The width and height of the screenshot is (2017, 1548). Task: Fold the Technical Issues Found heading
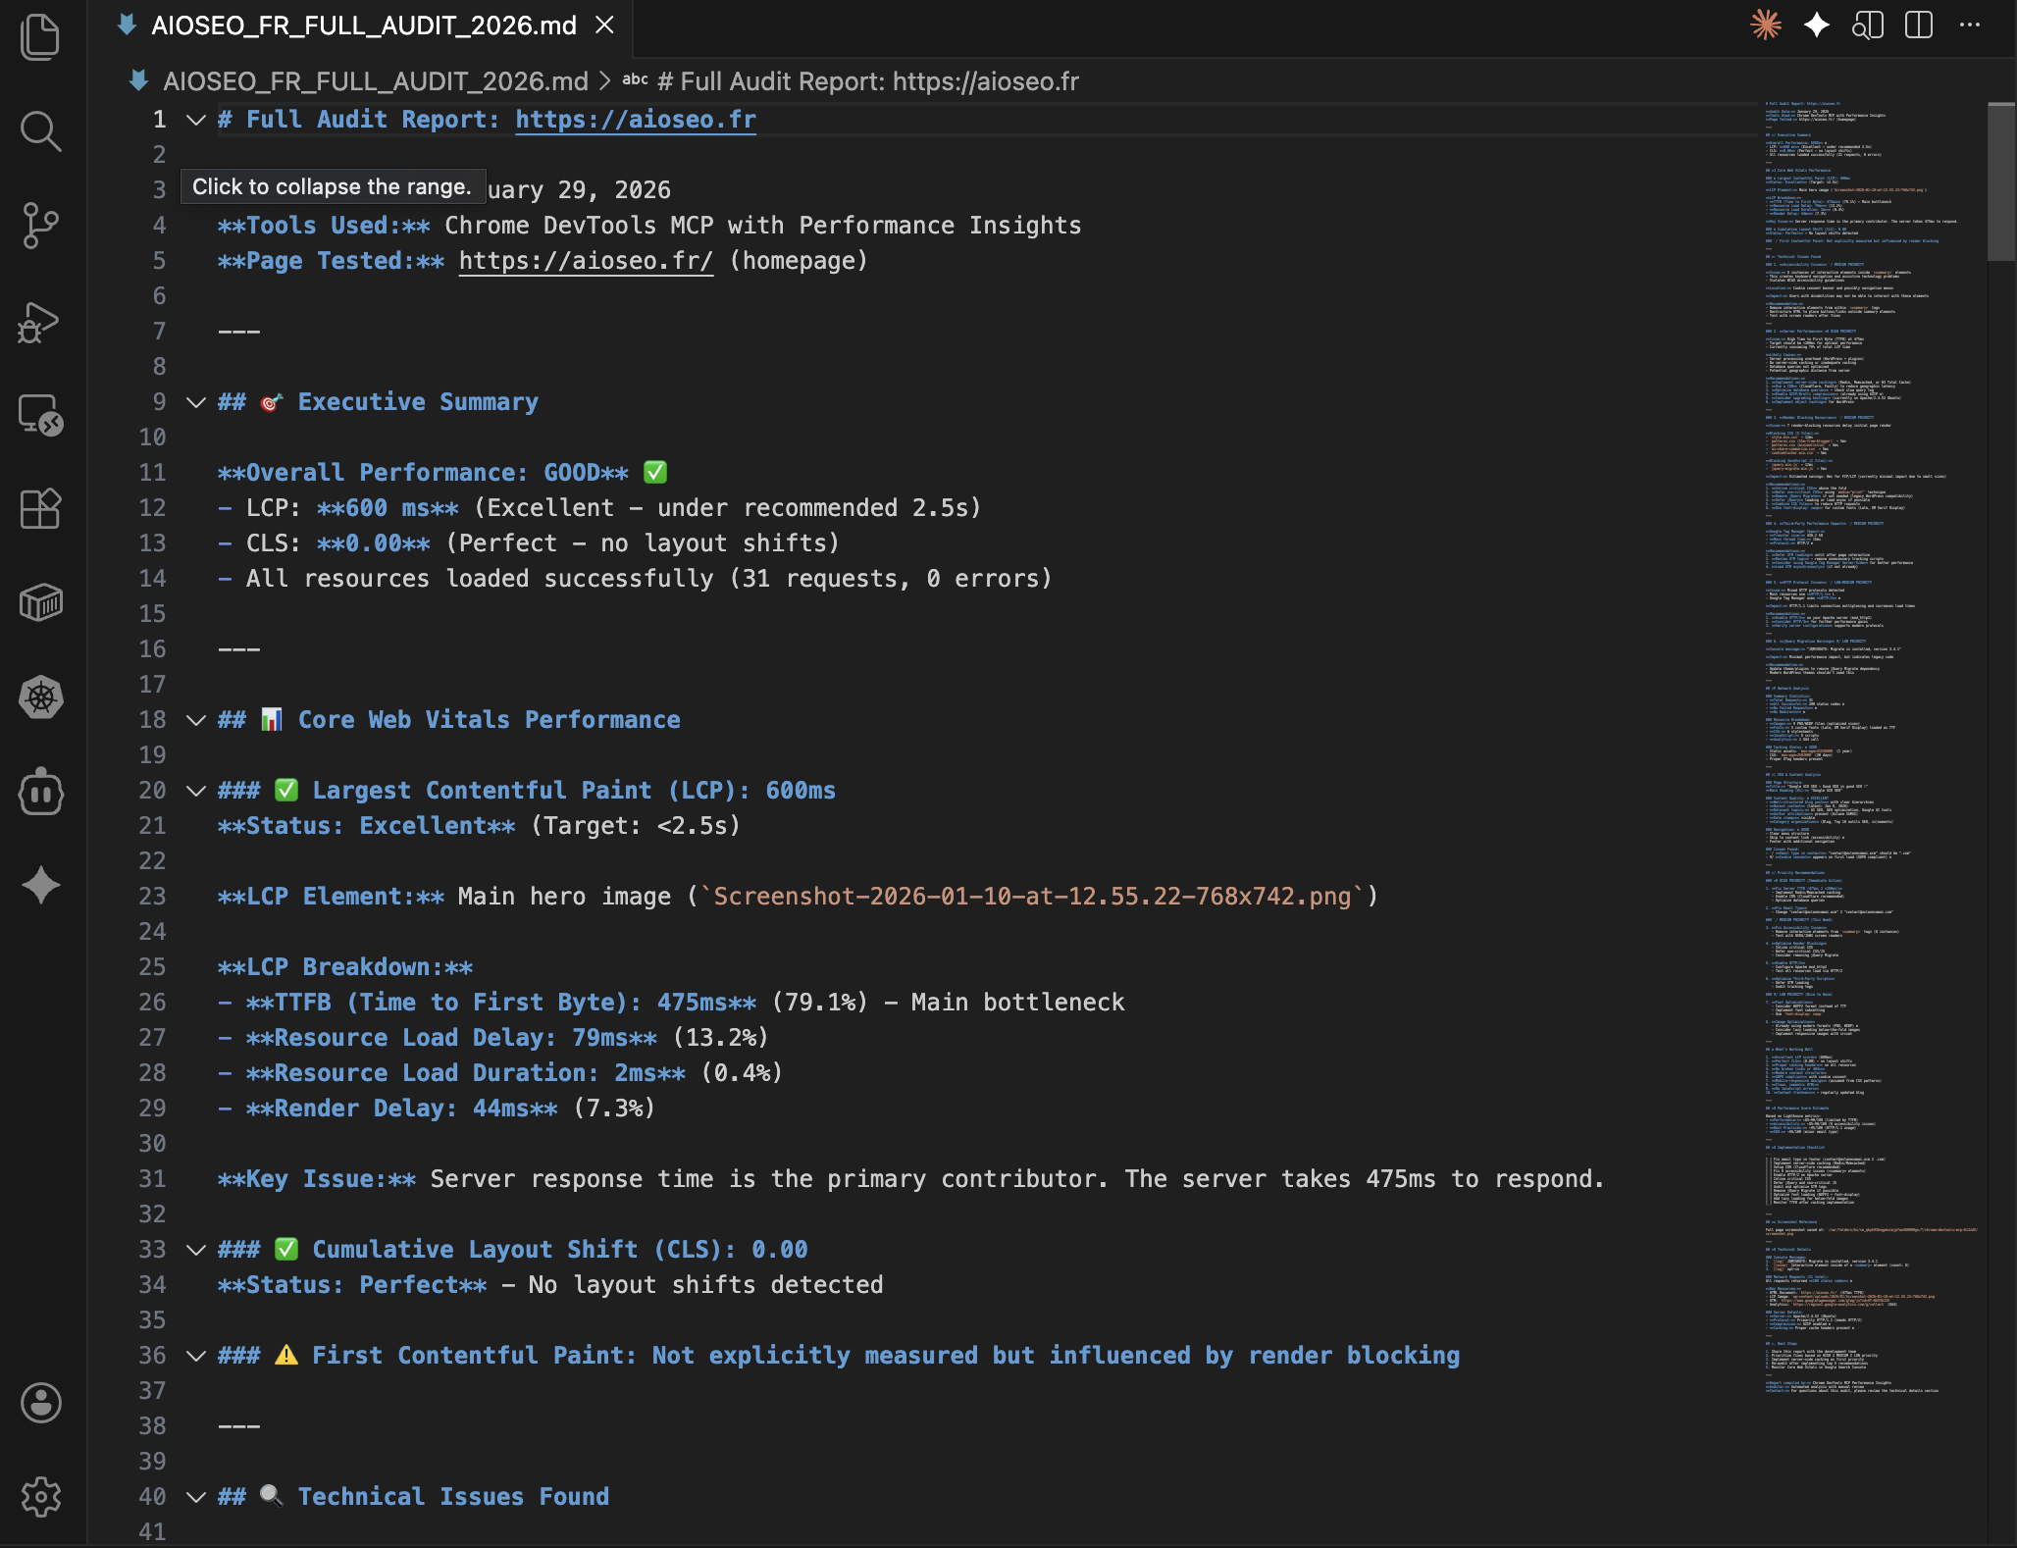coord(196,1497)
